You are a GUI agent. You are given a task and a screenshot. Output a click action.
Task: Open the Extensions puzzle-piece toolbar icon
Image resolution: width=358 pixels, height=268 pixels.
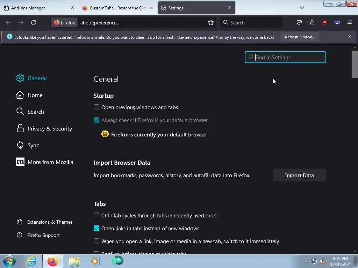(312, 22)
